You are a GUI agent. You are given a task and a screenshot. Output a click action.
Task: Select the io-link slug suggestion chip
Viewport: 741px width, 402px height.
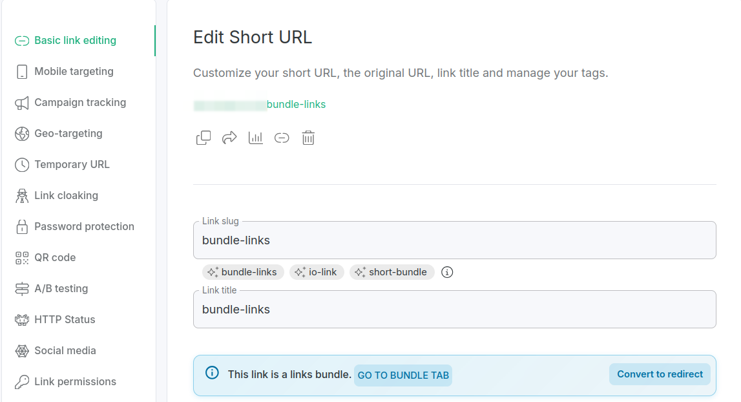(317, 272)
